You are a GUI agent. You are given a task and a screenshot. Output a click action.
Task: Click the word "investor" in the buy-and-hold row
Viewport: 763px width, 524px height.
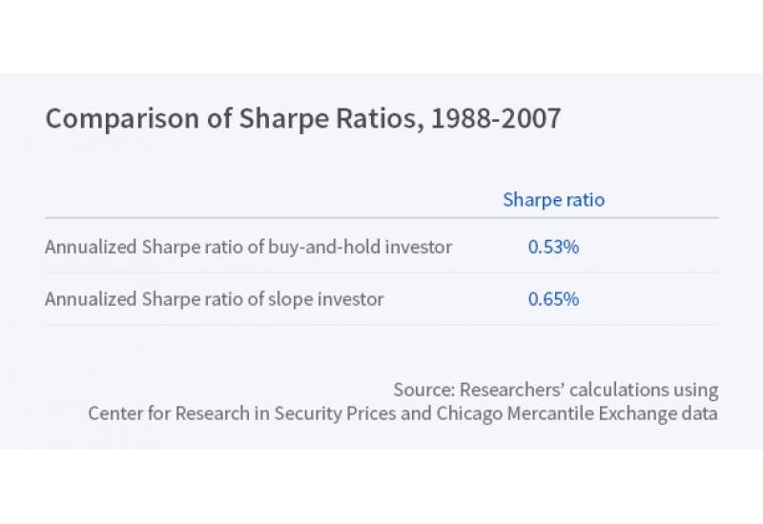tap(419, 247)
